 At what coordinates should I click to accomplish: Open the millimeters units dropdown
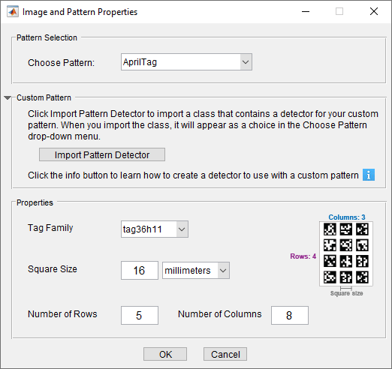196,270
